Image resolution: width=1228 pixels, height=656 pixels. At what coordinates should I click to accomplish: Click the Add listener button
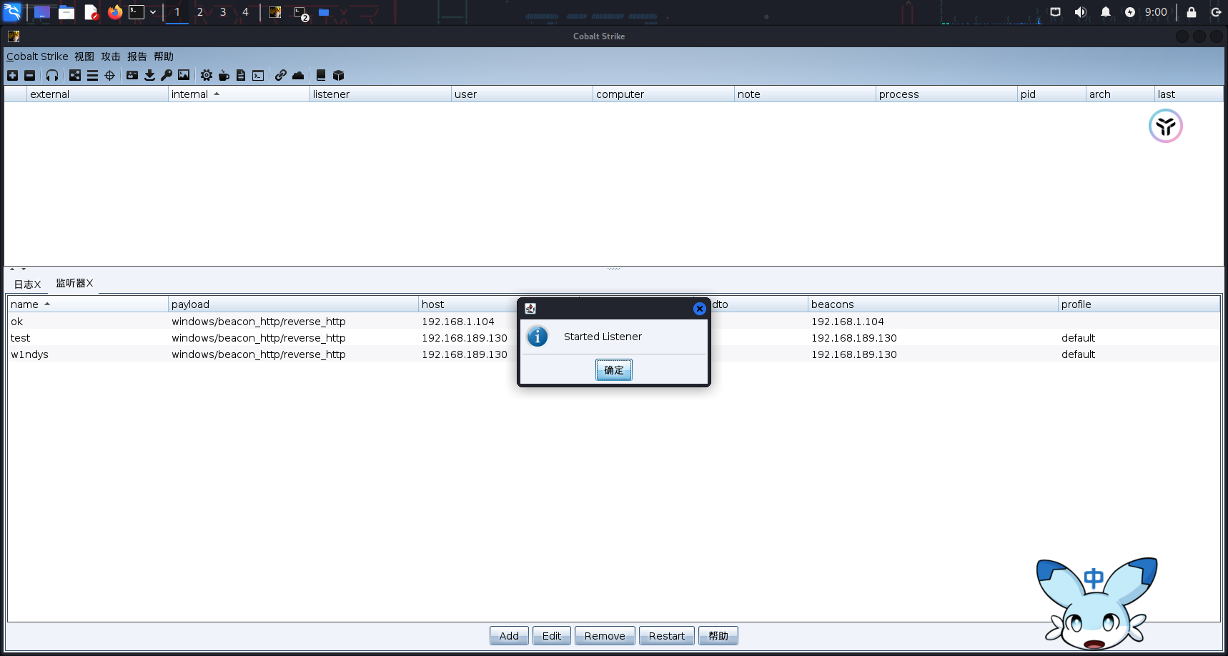509,635
